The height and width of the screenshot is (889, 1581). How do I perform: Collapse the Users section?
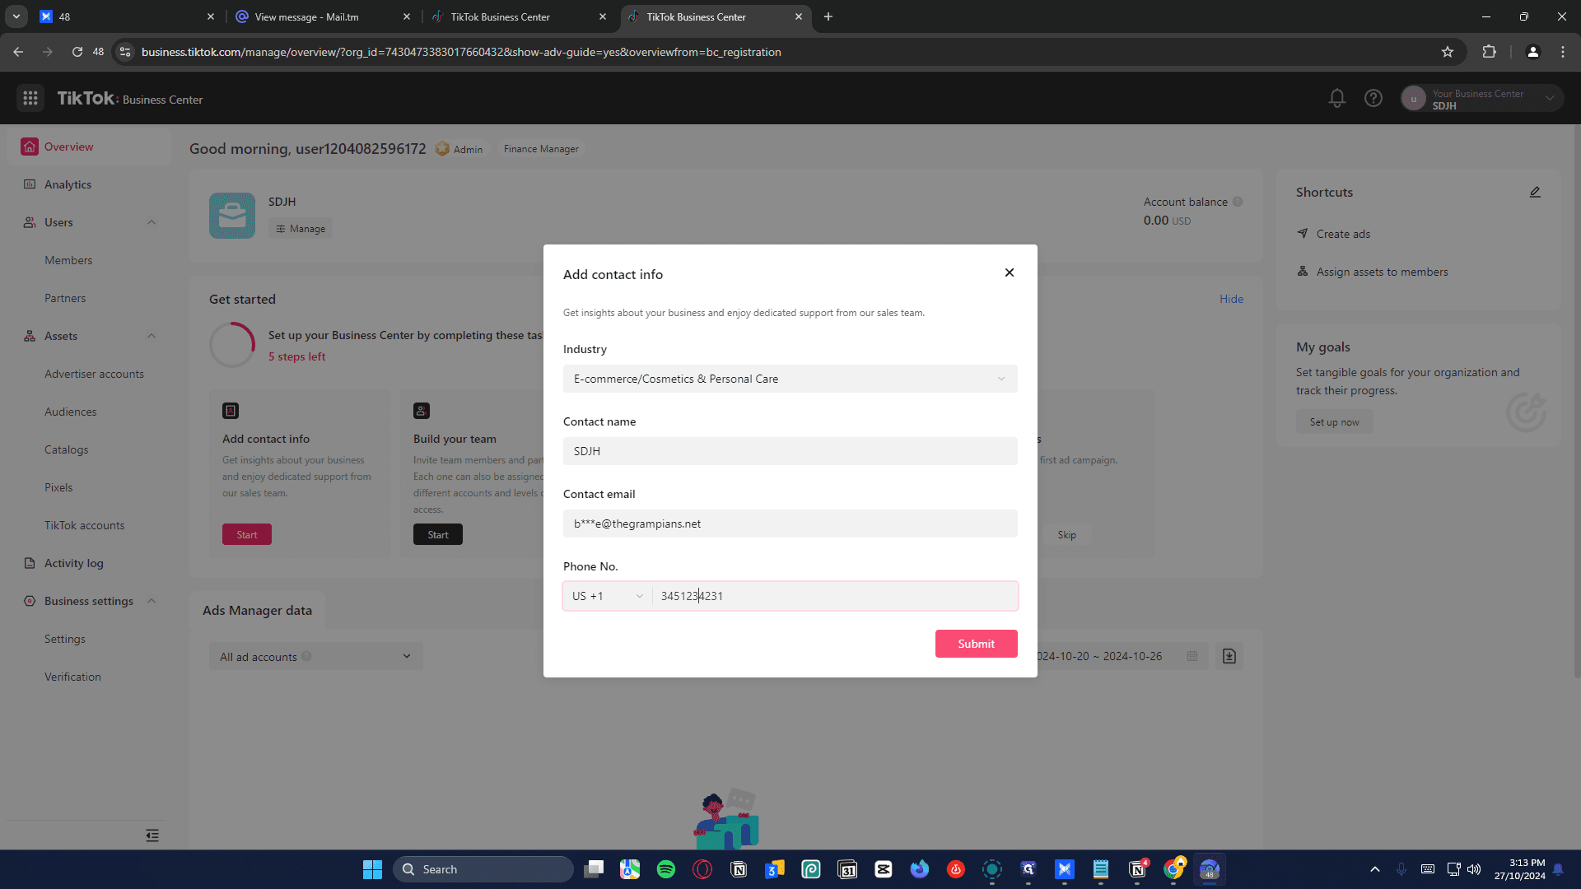click(152, 222)
